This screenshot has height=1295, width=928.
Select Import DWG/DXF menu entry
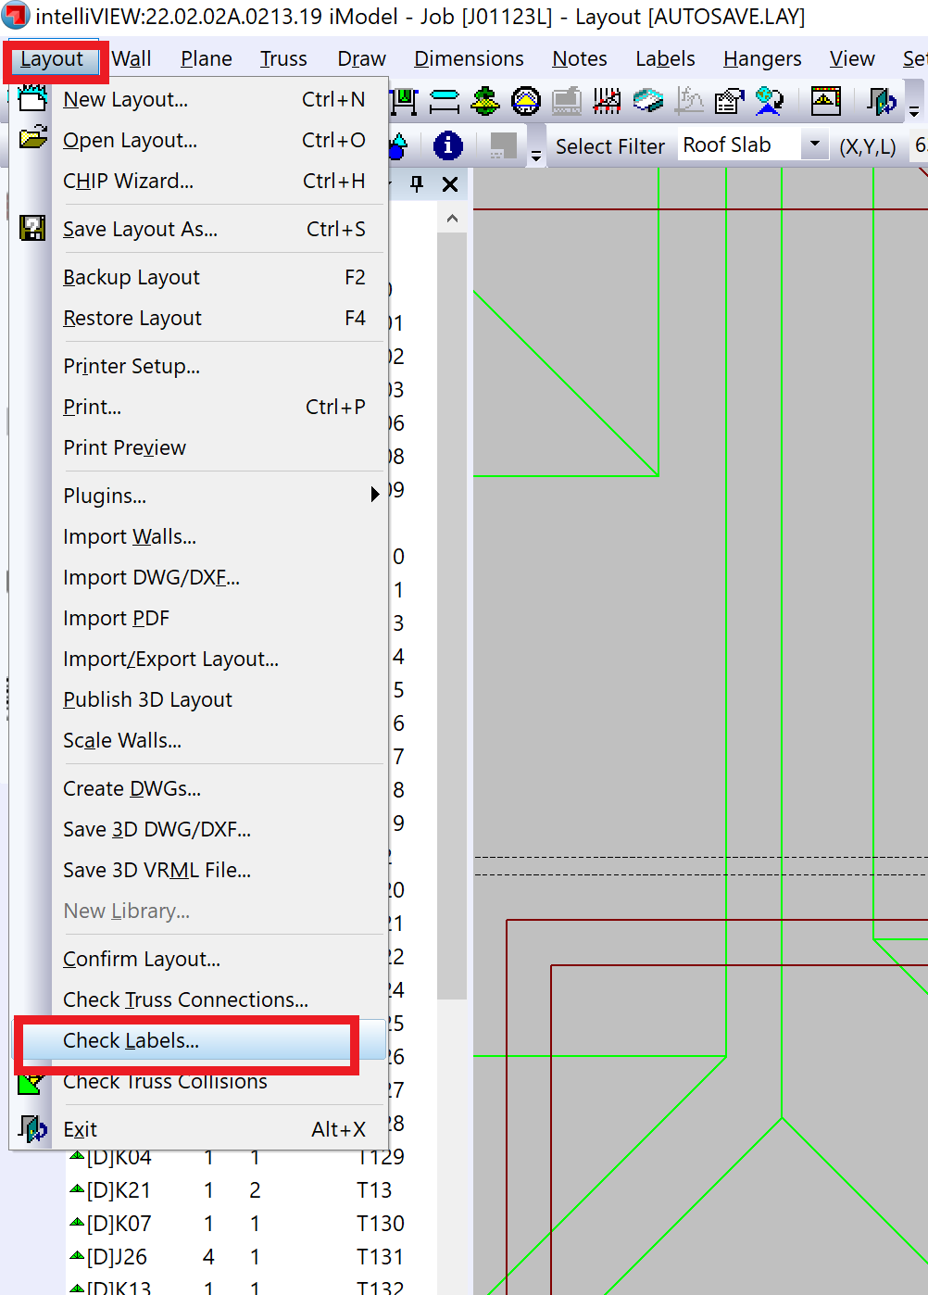click(151, 578)
